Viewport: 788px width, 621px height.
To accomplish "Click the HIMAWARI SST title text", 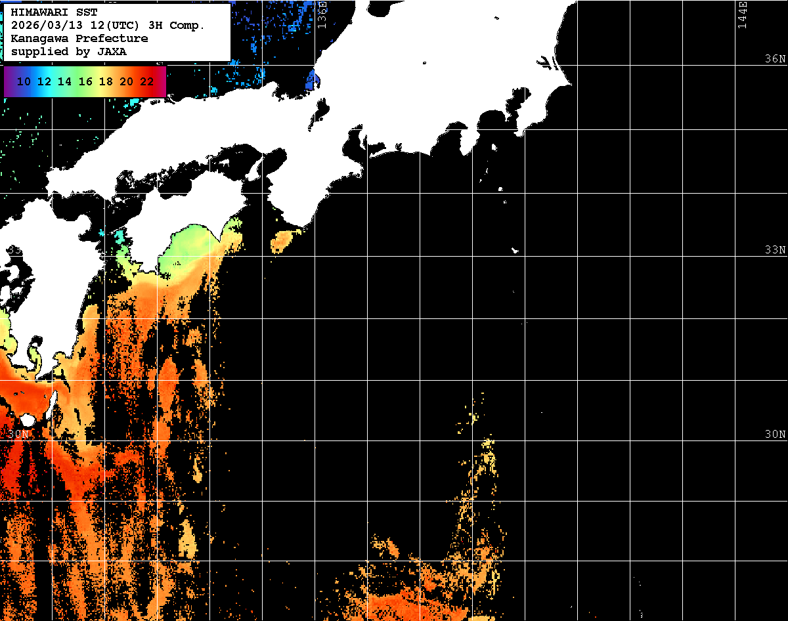I will 54,12.
